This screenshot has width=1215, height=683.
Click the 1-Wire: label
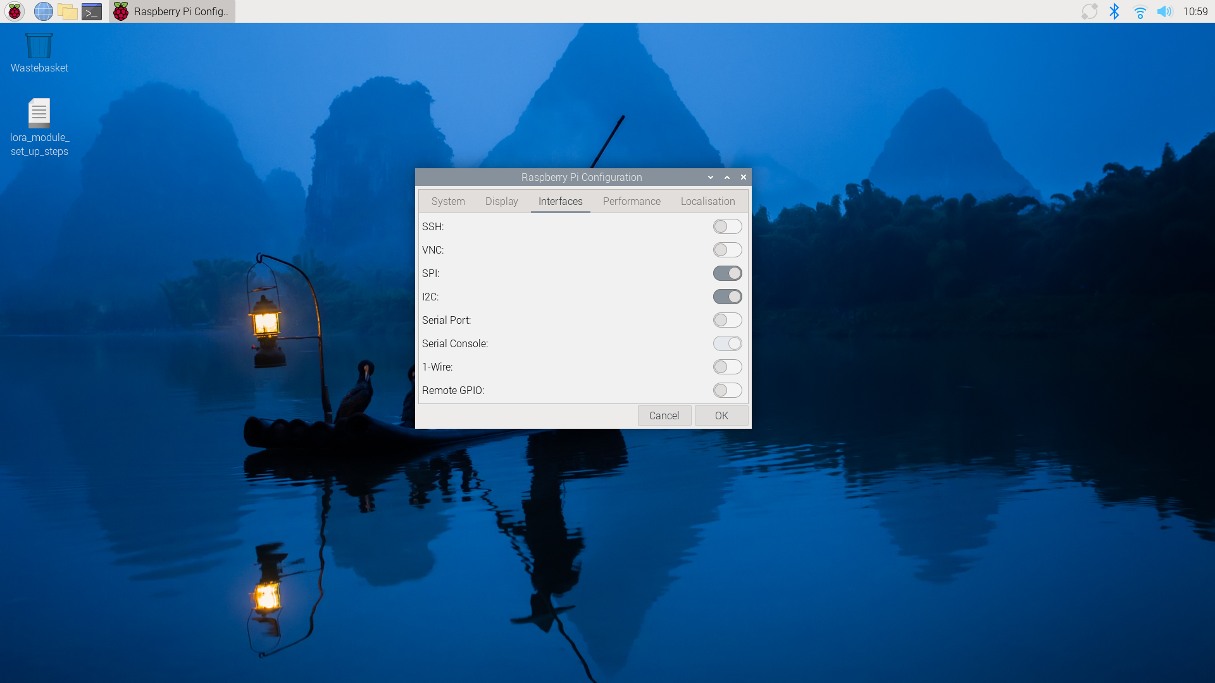(x=437, y=367)
